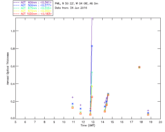
Task: Click the isolated data marker near 0.59 AOT
Action: [x=139, y=67]
